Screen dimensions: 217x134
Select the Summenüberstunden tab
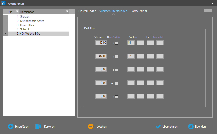113,11
